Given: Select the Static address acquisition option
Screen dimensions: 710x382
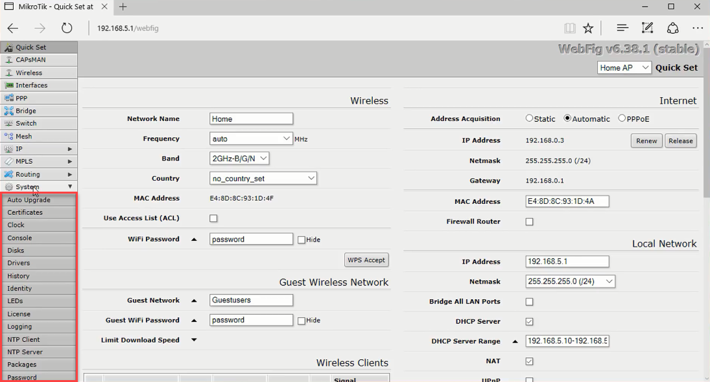Looking at the screenshot, I should pyautogui.click(x=530, y=118).
